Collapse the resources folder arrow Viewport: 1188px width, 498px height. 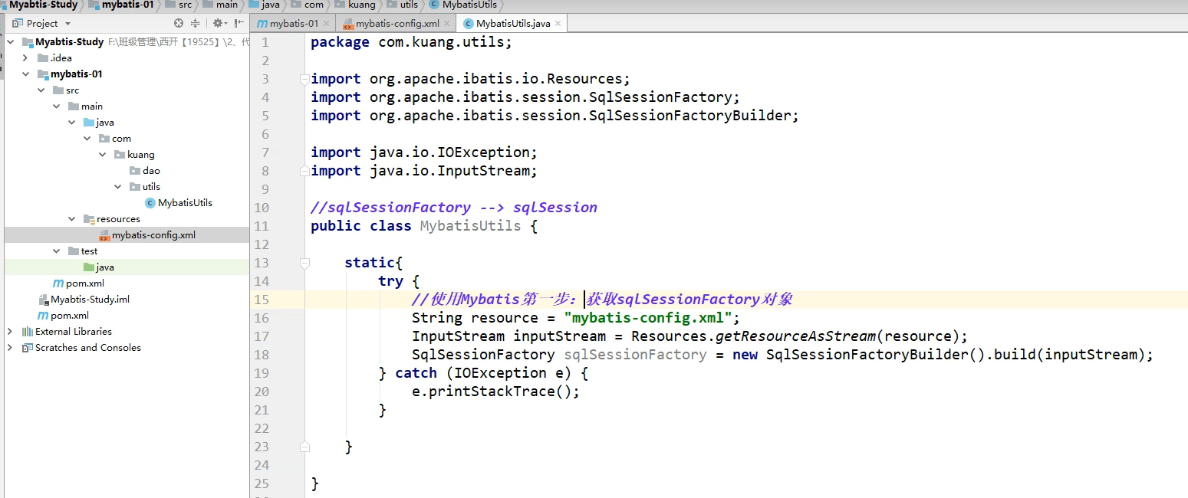pyautogui.click(x=71, y=219)
